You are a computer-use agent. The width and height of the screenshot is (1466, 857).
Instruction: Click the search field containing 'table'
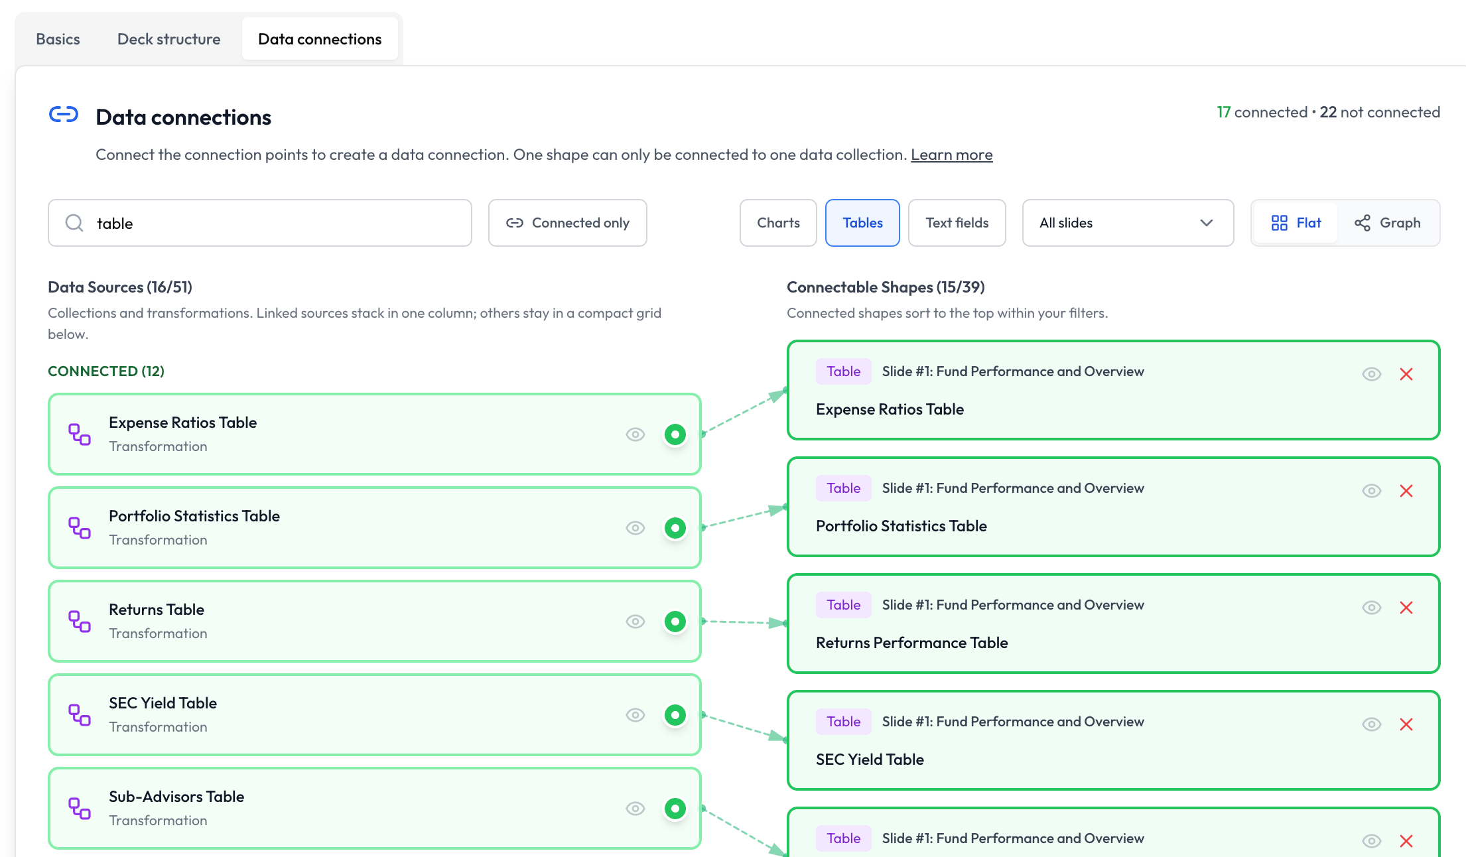click(x=260, y=223)
